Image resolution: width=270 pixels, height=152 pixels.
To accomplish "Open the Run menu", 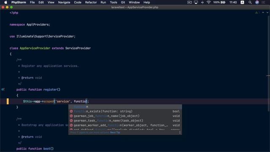I will pyautogui.click(x=103, y=3).
